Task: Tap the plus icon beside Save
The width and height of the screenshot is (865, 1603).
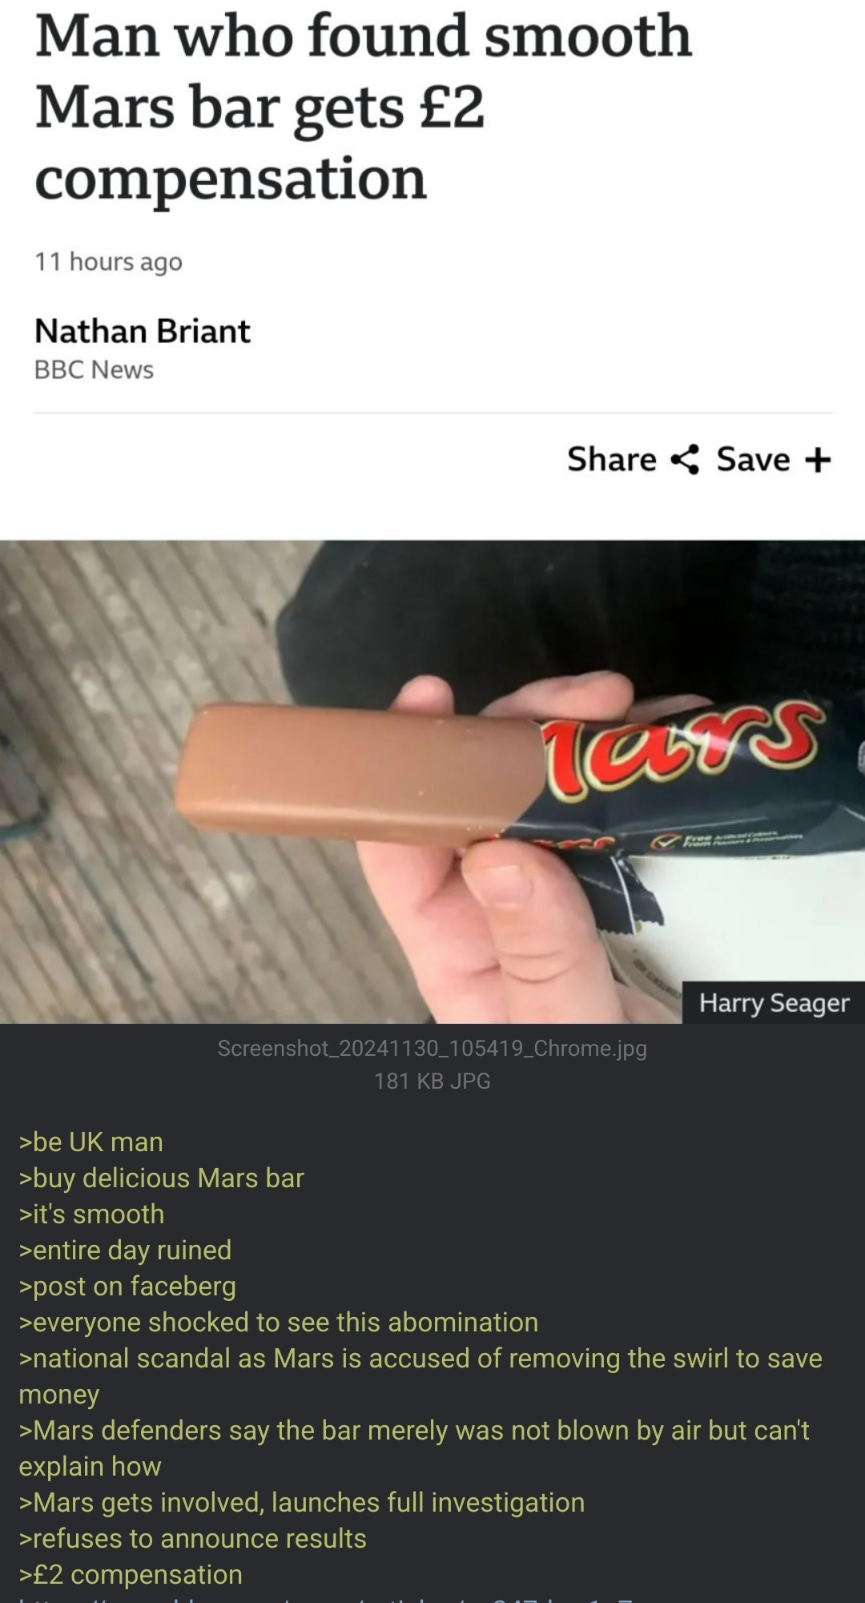Action: point(818,460)
